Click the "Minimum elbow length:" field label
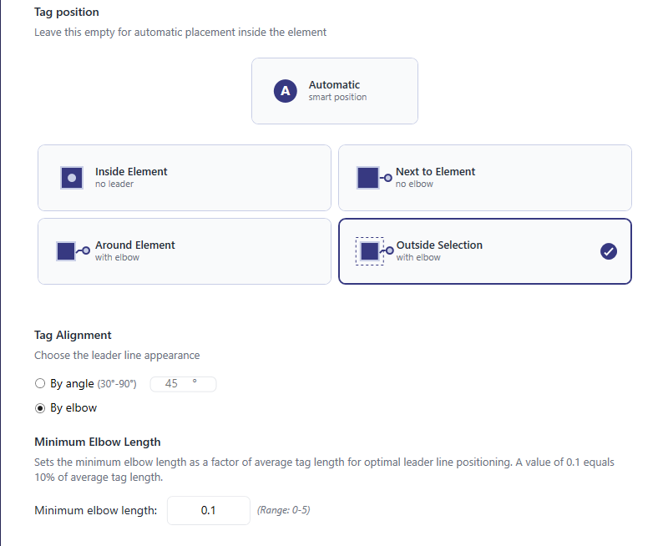 95,510
